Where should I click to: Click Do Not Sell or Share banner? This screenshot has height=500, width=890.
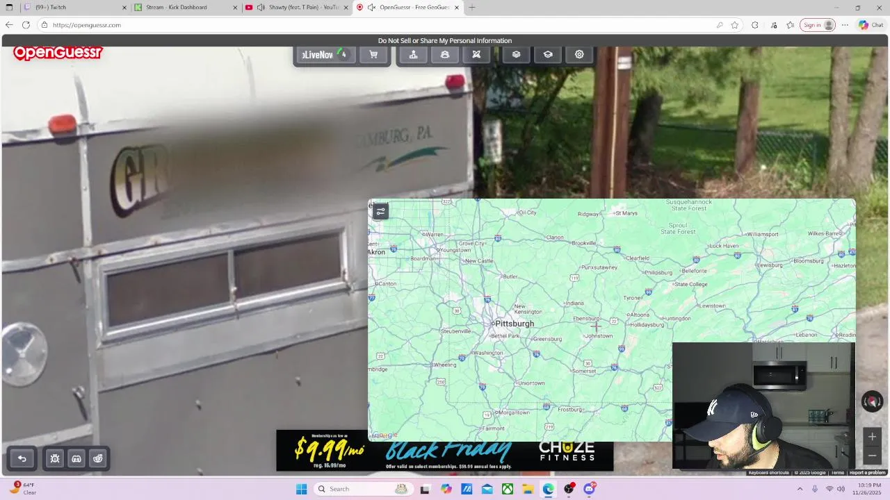pos(445,40)
